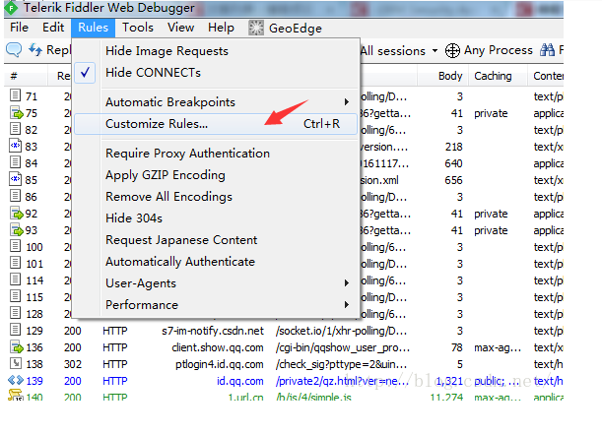602x435 pixels.
Task: Click the GeoEdge label
Action: pos(296,28)
